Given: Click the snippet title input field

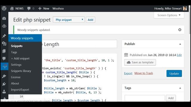Looking at the screenshot, I should pyautogui.click(x=79, y=44).
